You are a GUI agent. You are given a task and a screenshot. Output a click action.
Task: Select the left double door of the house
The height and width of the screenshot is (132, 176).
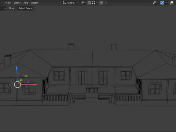[x=81, y=77]
